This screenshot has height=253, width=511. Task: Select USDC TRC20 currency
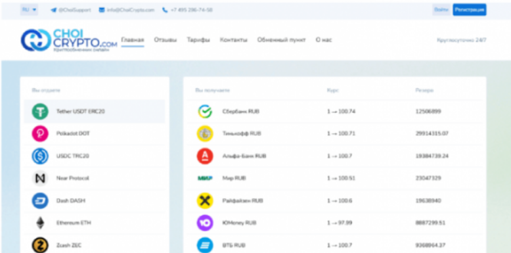pos(95,156)
